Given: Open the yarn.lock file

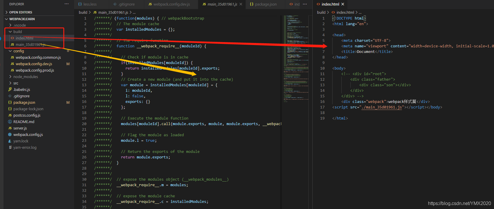Looking at the screenshot, I should coord(39,141).
